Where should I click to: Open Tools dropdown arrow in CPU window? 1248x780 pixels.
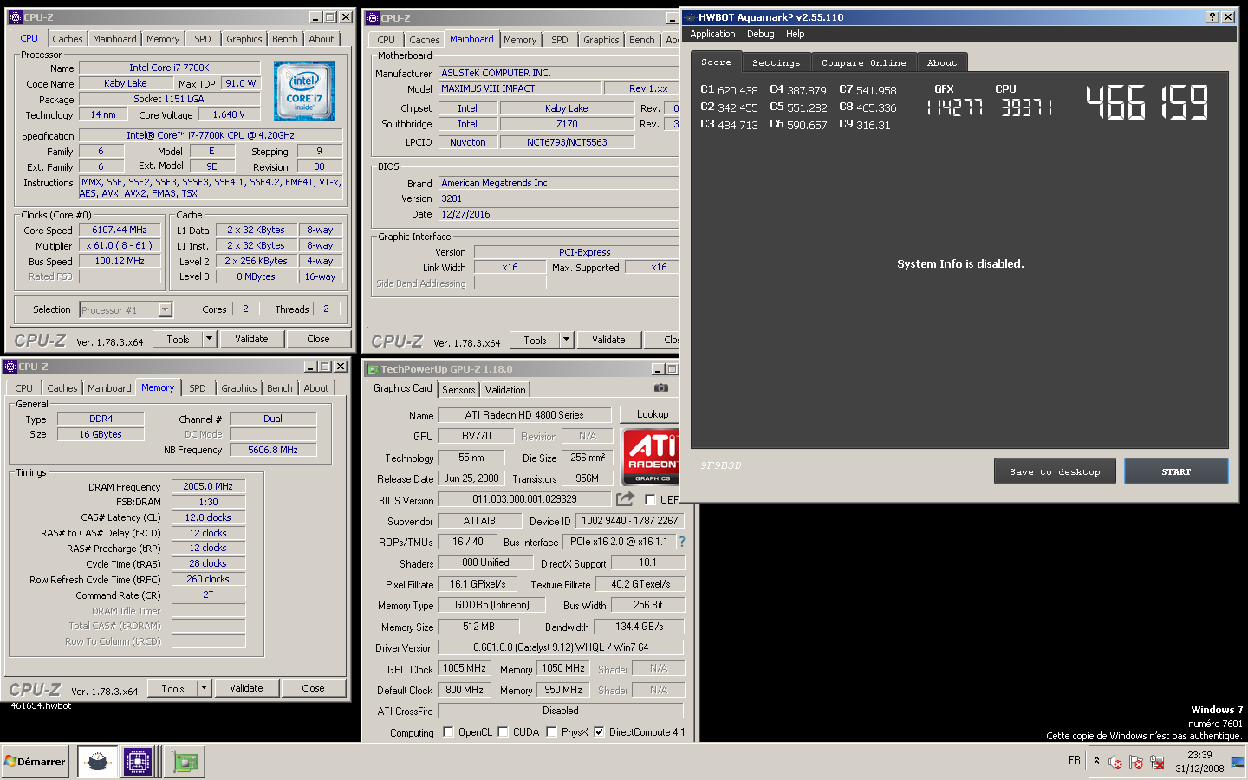209,339
